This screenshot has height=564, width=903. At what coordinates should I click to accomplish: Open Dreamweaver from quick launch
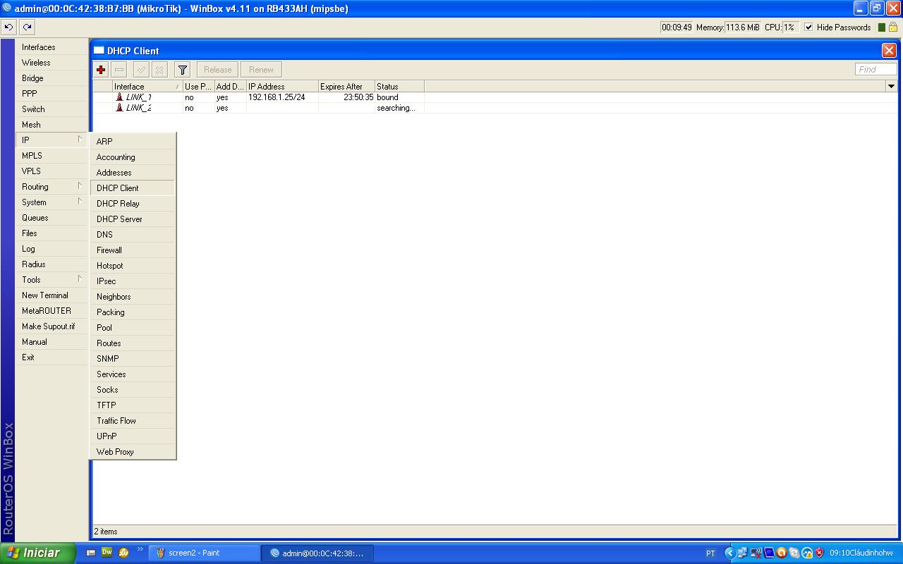point(107,553)
